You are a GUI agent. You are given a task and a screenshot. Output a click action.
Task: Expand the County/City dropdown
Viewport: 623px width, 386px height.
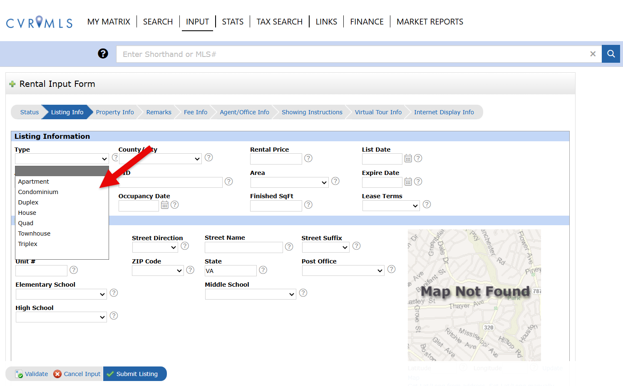click(160, 159)
